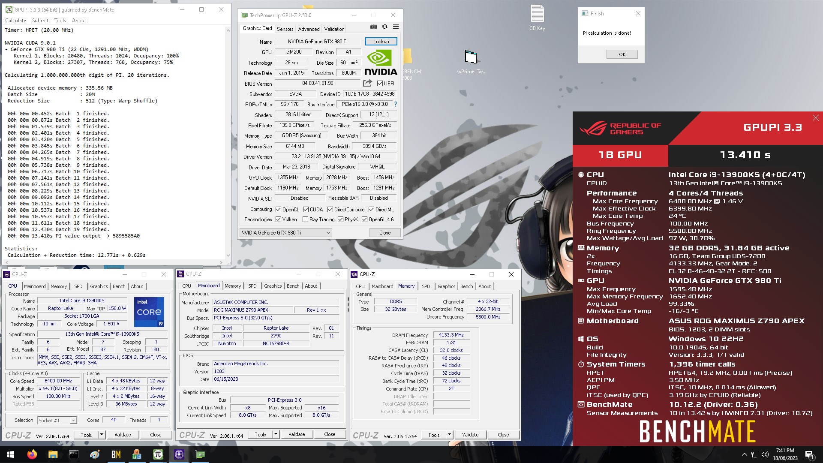Image resolution: width=823 pixels, height=463 pixels.
Task: Toggle the DirectML checkbox
Action: coord(371,210)
